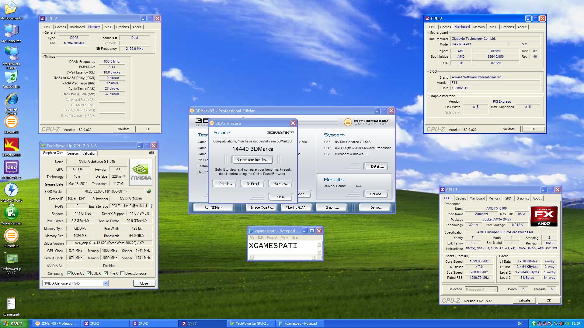Click Notepad title bar icon

[x=251, y=231]
